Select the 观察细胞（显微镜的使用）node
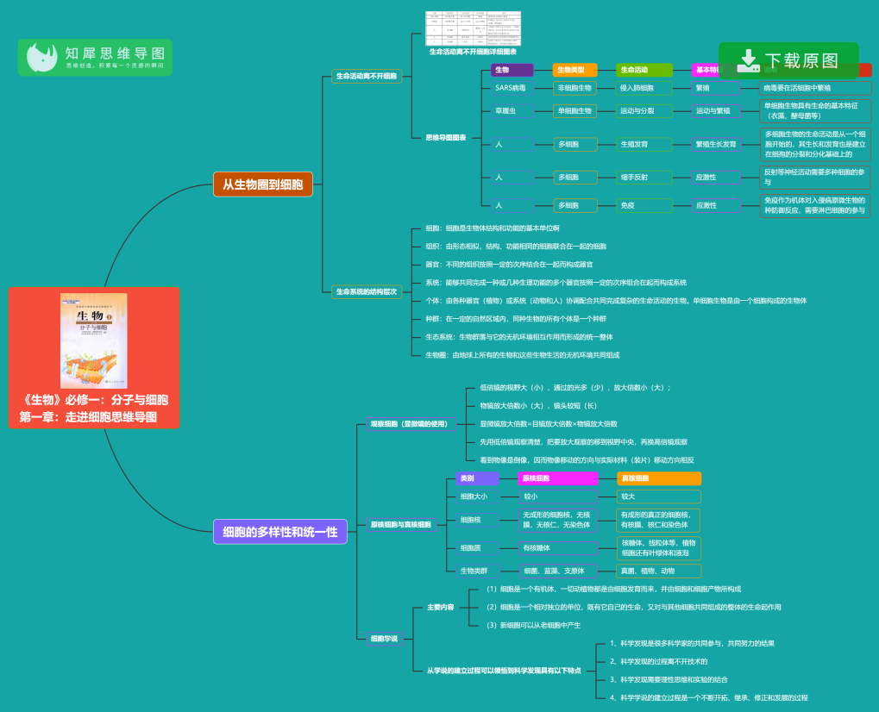The image size is (879, 712). [409, 423]
